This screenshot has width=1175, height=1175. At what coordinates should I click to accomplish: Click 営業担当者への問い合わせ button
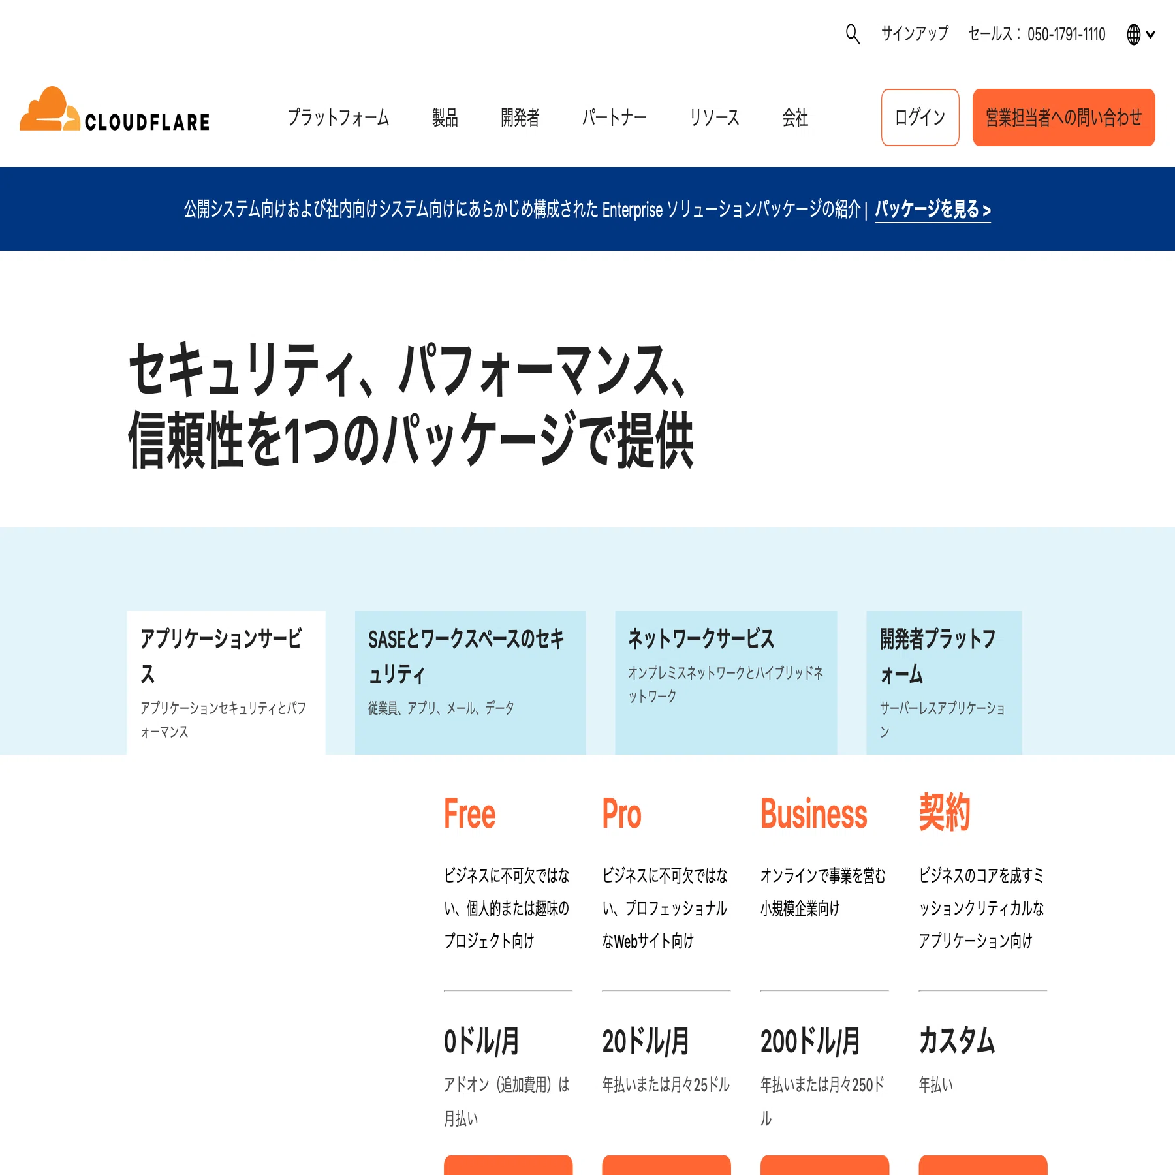pos(1063,117)
